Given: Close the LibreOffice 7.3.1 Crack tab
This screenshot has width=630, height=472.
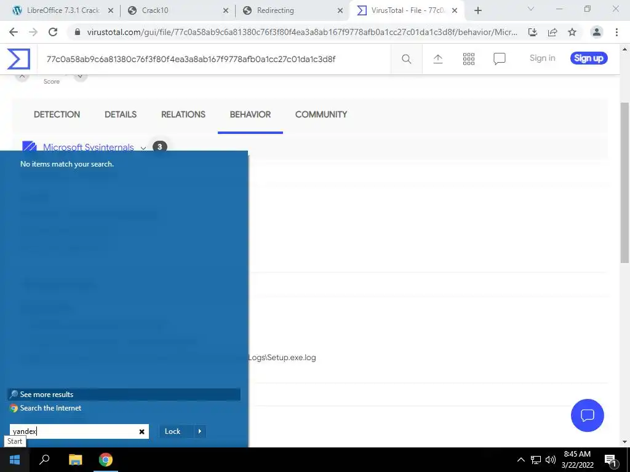Looking at the screenshot, I should pyautogui.click(x=111, y=10).
